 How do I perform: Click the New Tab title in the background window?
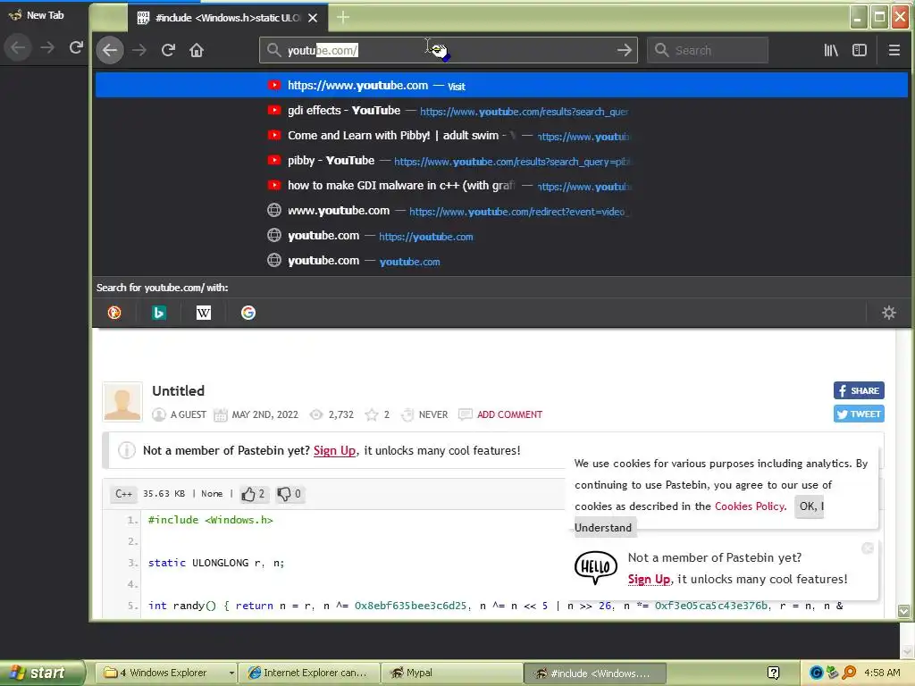[x=45, y=15]
